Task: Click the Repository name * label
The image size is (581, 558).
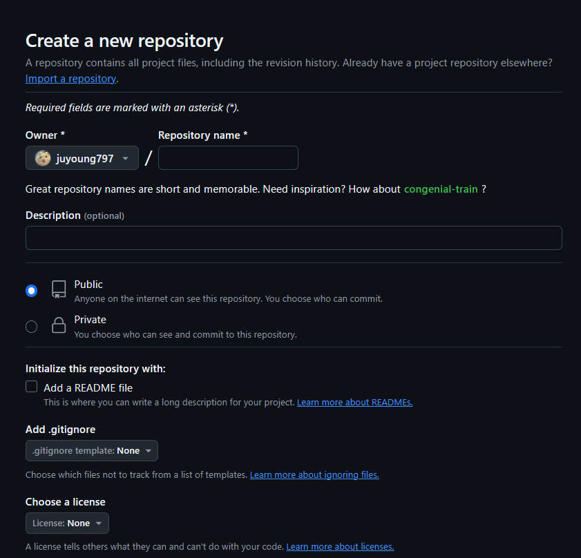Action: (x=202, y=135)
